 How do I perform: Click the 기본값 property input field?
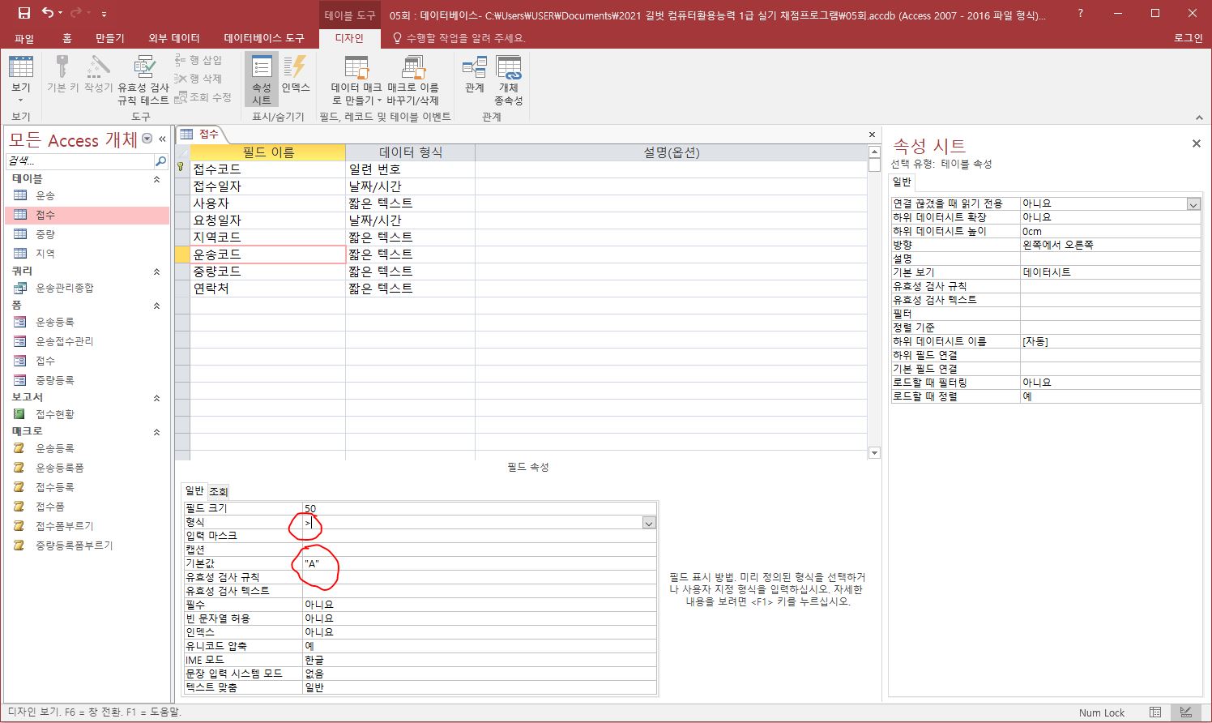[478, 563]
